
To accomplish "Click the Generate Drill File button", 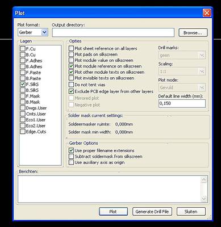I will [152, 212].
